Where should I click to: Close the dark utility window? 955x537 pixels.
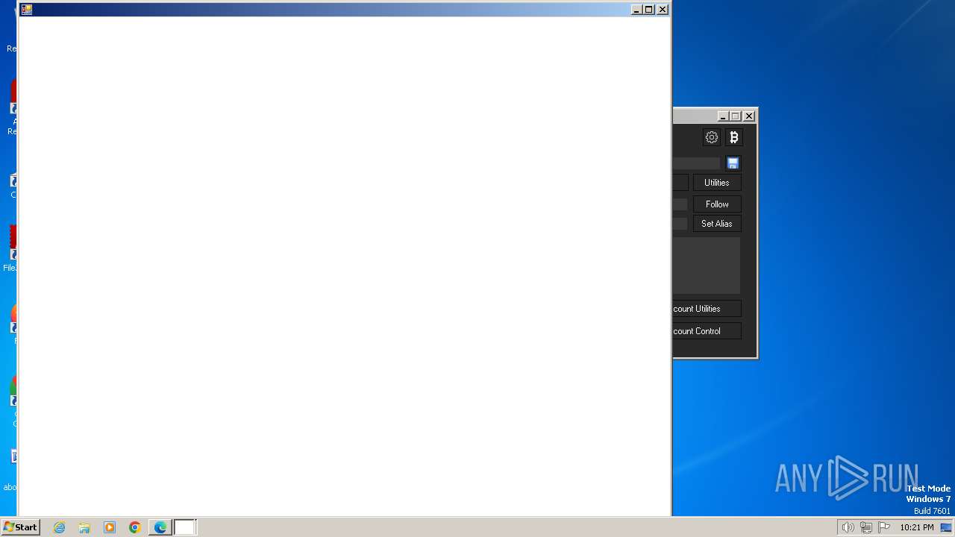click(x=749, y=116)
